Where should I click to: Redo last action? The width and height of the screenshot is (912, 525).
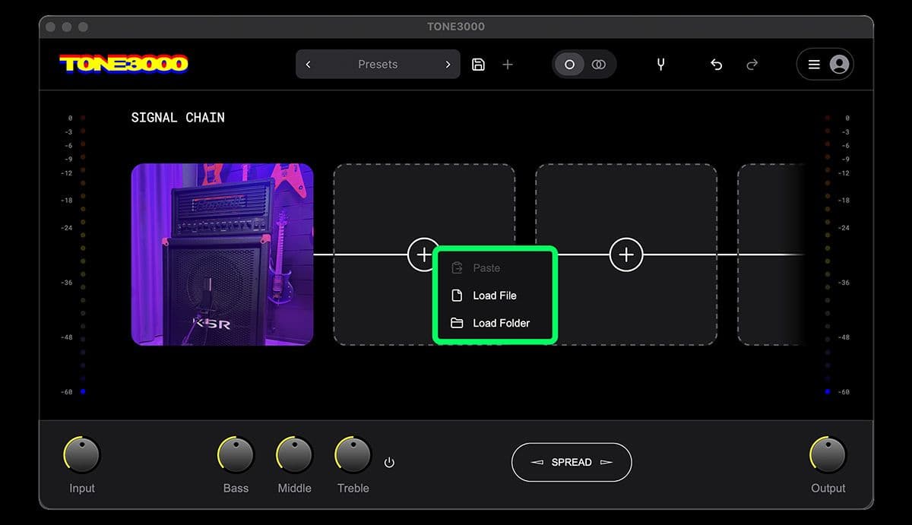coord(752,65)
